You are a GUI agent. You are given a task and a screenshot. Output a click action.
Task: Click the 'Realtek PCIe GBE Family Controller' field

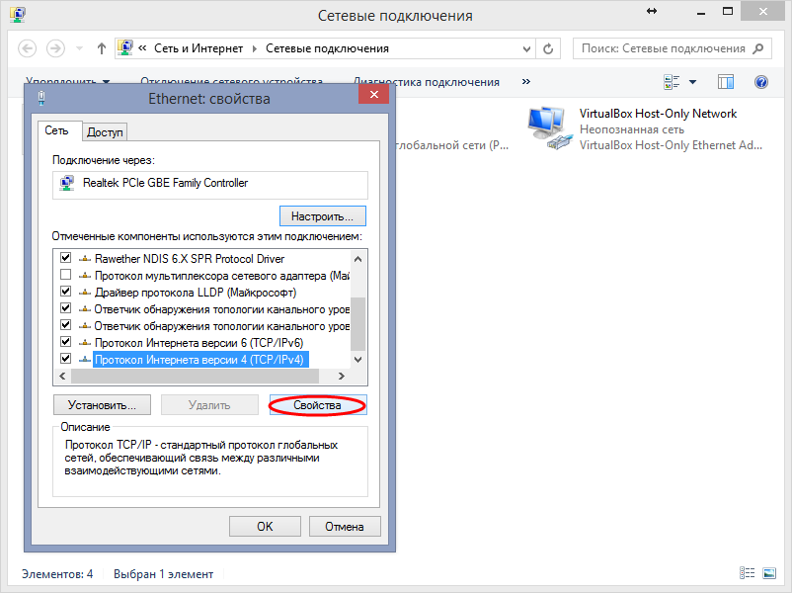pos(210,185)
